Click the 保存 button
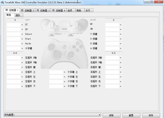 pos(151,115)
